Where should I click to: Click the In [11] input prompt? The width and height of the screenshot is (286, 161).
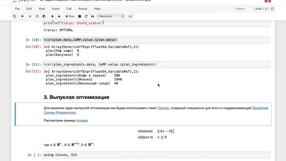34,64
